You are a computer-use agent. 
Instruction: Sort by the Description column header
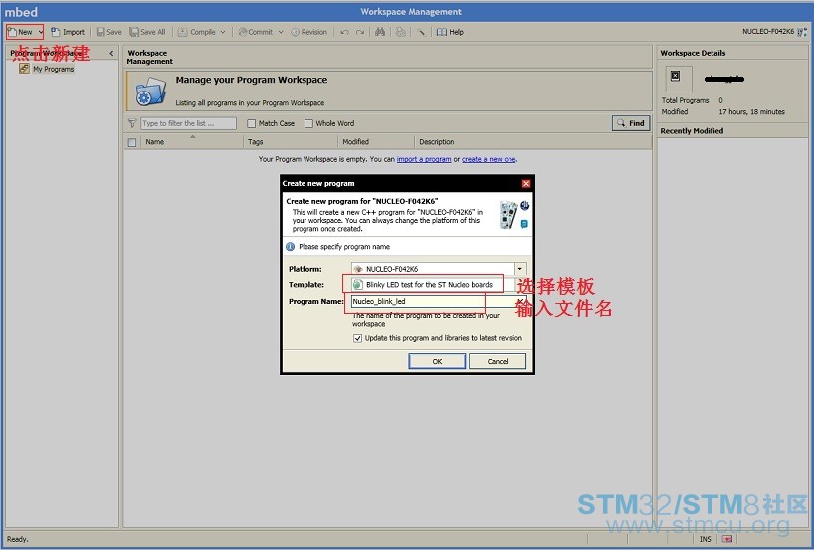pos(532,141)
